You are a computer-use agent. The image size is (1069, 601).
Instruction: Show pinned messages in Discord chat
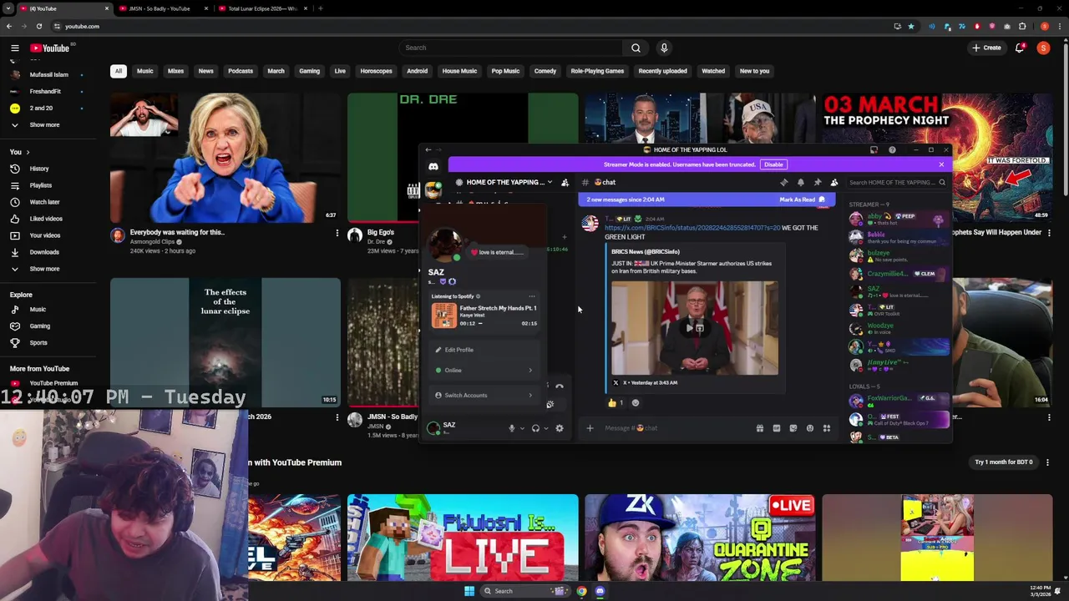click(x=817, y=182)
